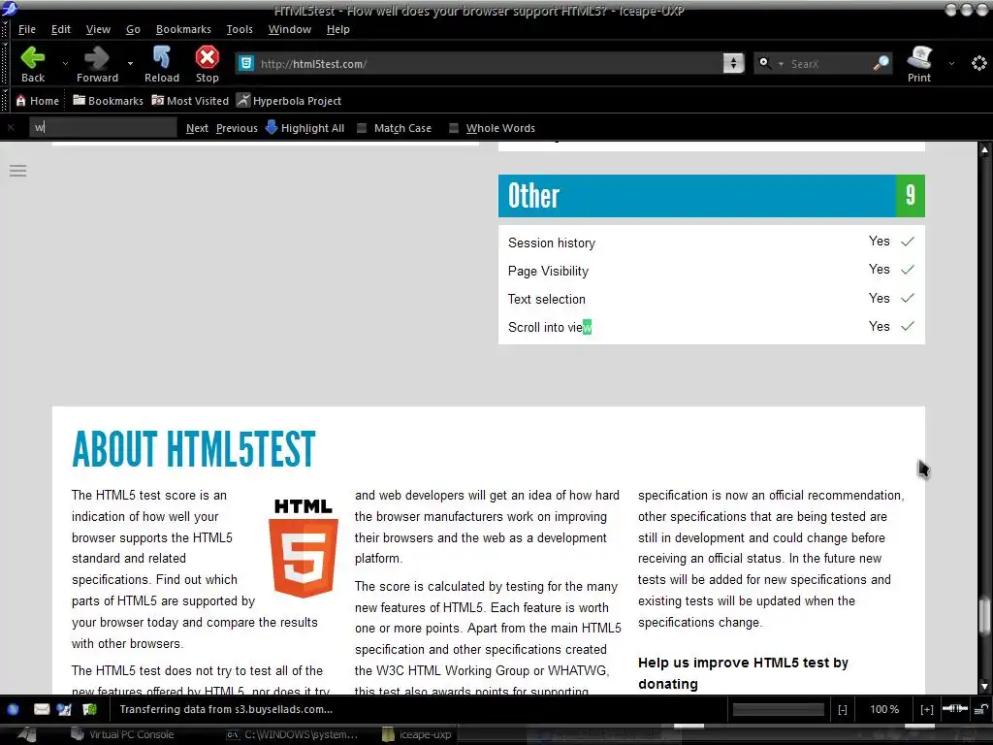Viewport: 993px width, 745px height.
Task: Toggle the Whole Words checkbox
Action: 454,128
